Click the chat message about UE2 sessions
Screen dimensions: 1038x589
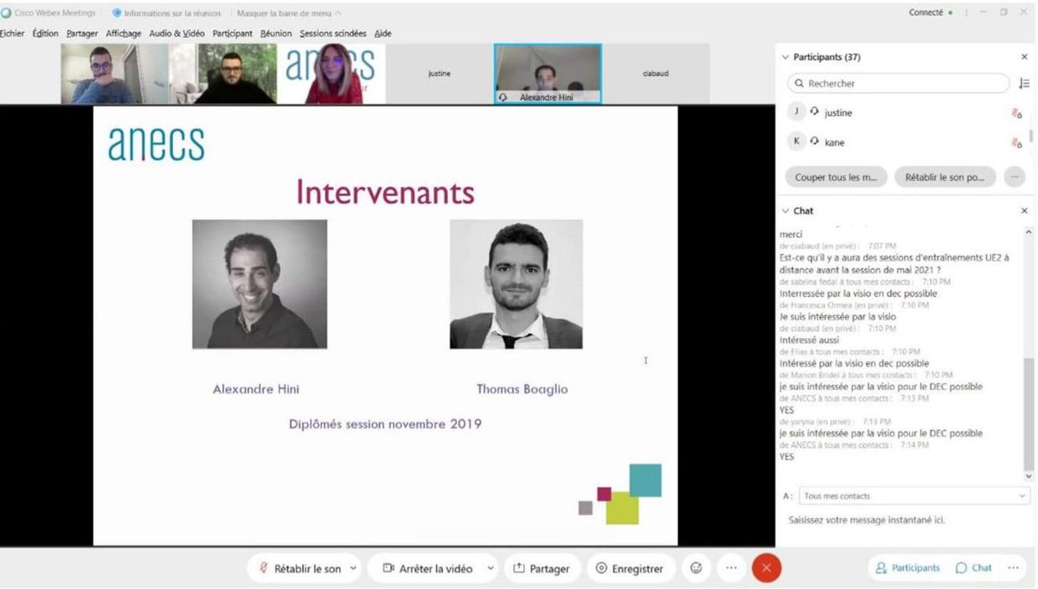coord(894,263)
